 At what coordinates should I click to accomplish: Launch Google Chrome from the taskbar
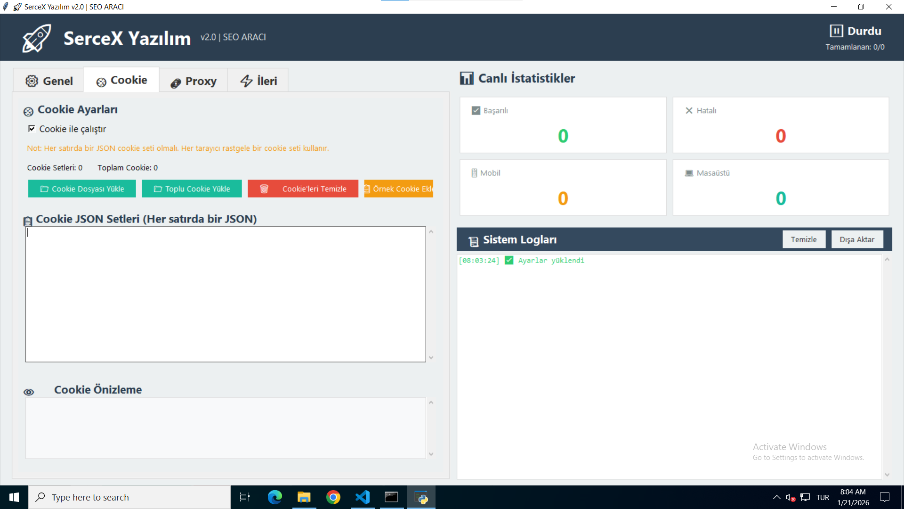pyautogui.click(x=333, y=497)
